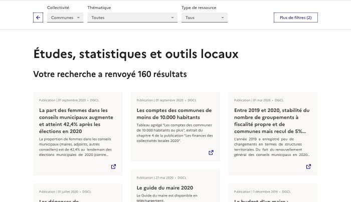Screen dimensions: 351x202
Task: Click Publication 01 juillet 2020 DGCL metadata
Action: click(65, 191)
